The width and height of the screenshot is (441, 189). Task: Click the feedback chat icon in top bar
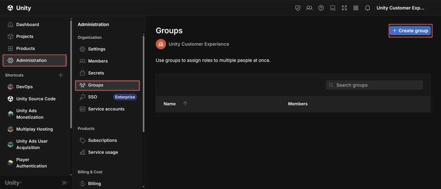(x=333, y=8)
